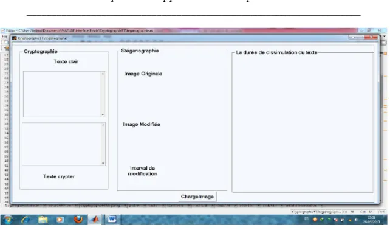Switch to MATLAB in the taskbar

click(x=95, y=220)
